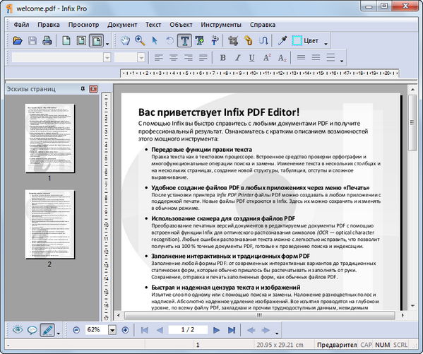Select the Hand pan tool
This screenshot has width=423, height=354.
(x=125, y=41)
